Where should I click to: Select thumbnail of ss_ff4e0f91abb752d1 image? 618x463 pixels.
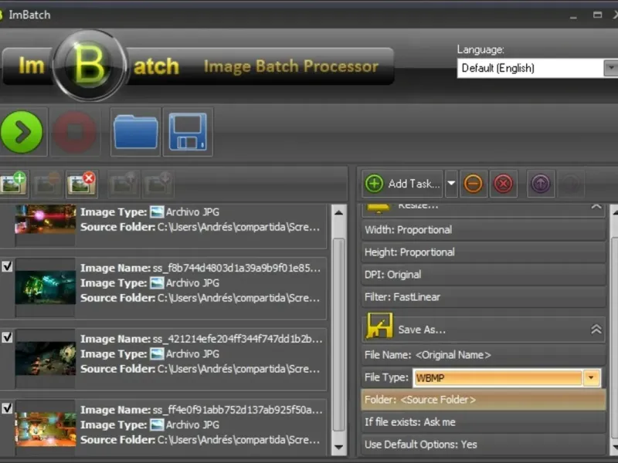coord(46,429)
